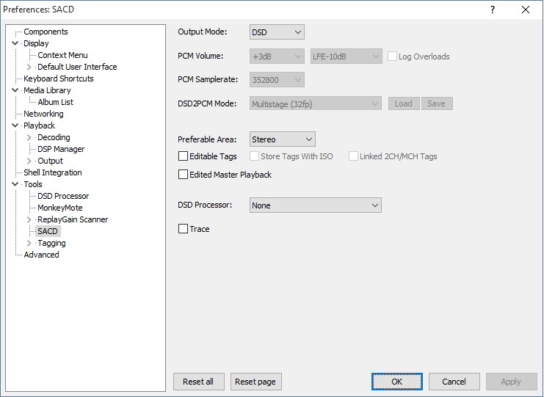The image size is (544, 397).
Task: Toggle Edited Master Playback checkbox
Action: 184,175
